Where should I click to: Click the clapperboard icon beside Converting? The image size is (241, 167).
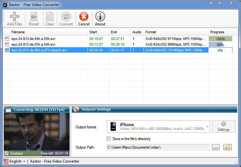click(x=8, y=109)
